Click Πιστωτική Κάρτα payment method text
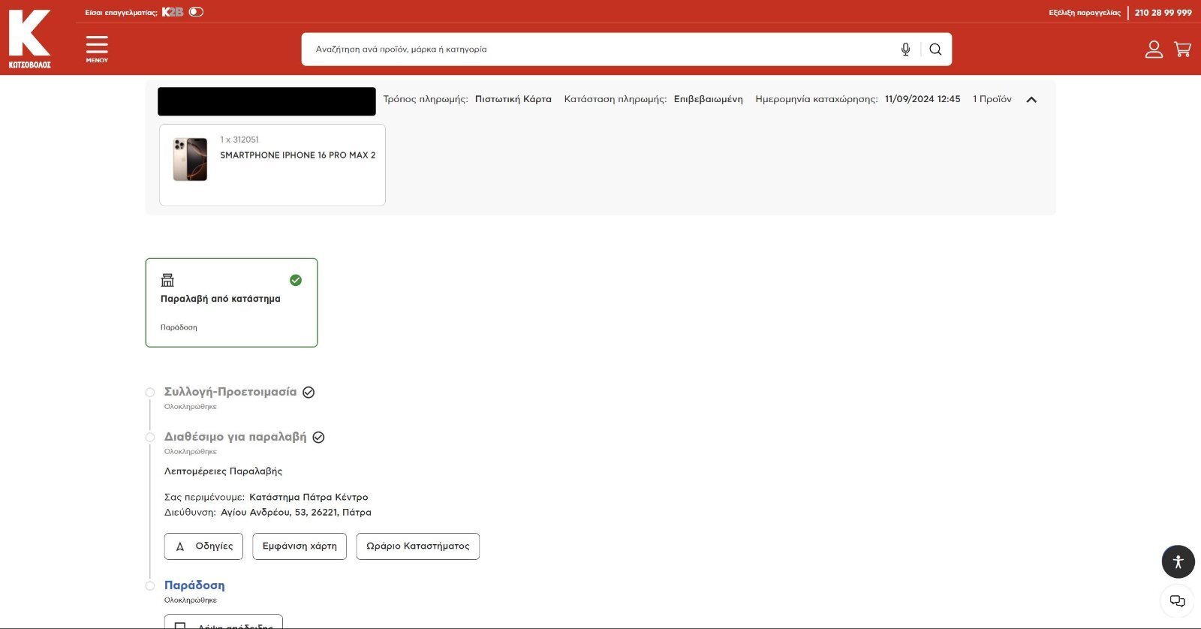Image resolution: width=1201 pixels, height=629 pixels. coord(513,99)
